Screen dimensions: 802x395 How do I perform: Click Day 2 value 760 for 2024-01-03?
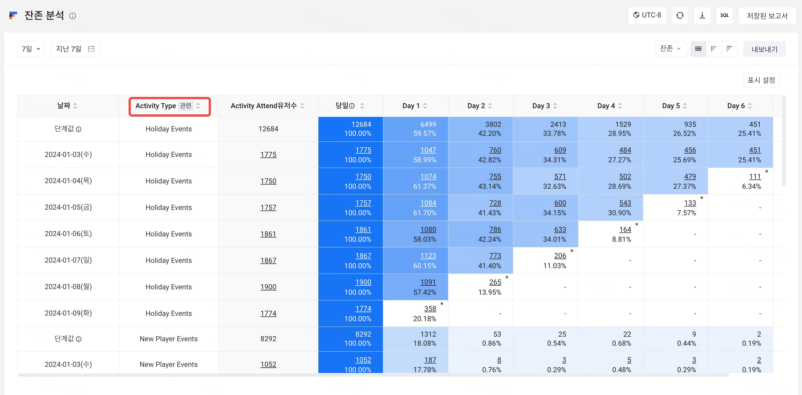point(495,150)
